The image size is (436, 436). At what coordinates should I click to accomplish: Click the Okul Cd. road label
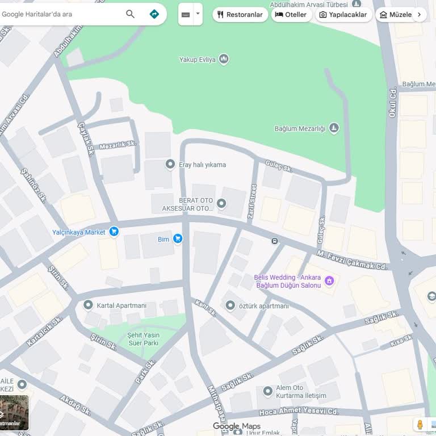pos(392,103)
